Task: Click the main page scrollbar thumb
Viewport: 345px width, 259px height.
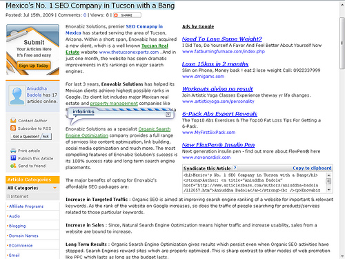Action: click(342, 43)
